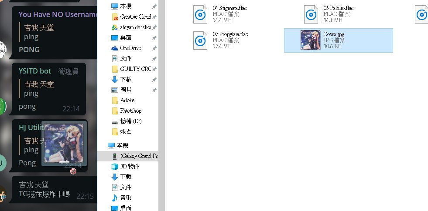Click the PONG message text

[29, 50]
